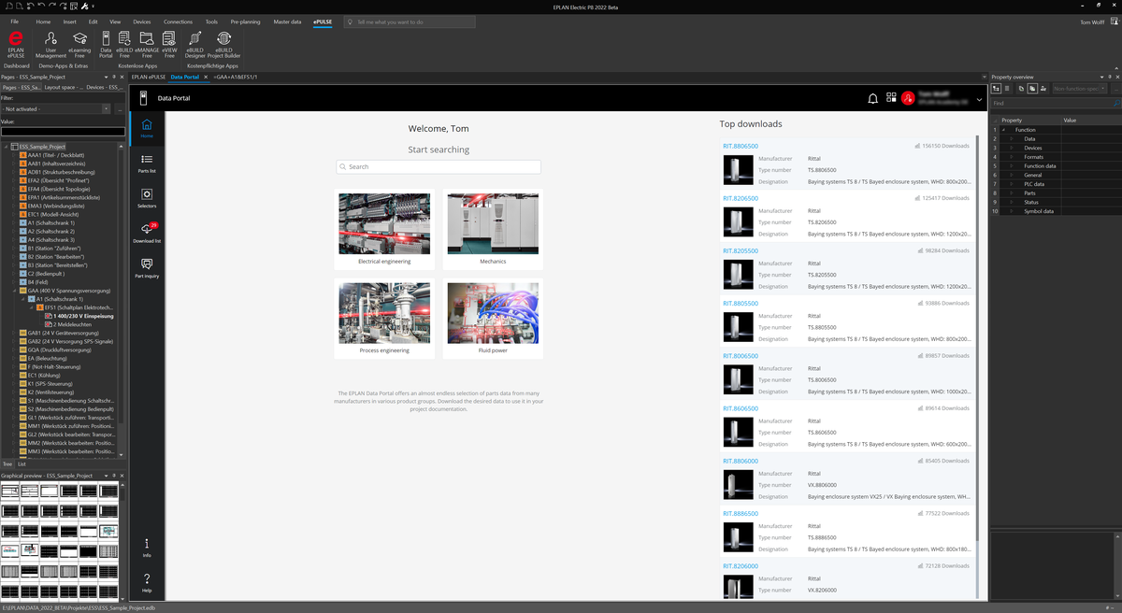
Task: Switch to the EPLAN ePULSE document tab
Action: (x=148, y=77)
